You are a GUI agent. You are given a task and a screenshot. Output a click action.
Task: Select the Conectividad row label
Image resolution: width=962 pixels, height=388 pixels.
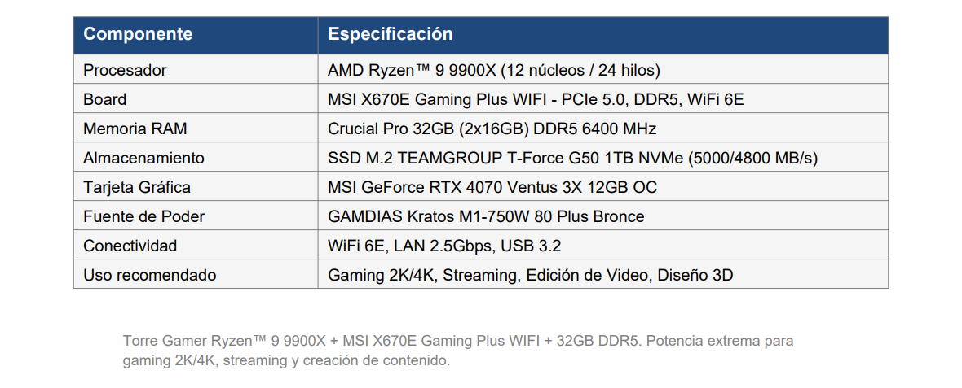tap(196, 246)
